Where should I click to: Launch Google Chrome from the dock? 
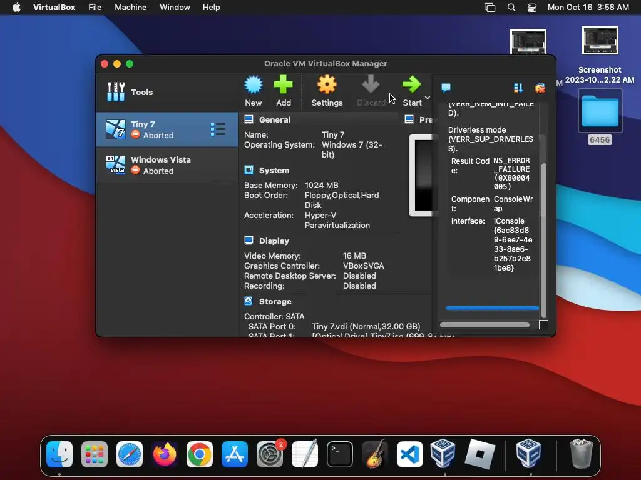click(200, 454)
